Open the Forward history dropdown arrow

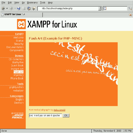point(15,8)
